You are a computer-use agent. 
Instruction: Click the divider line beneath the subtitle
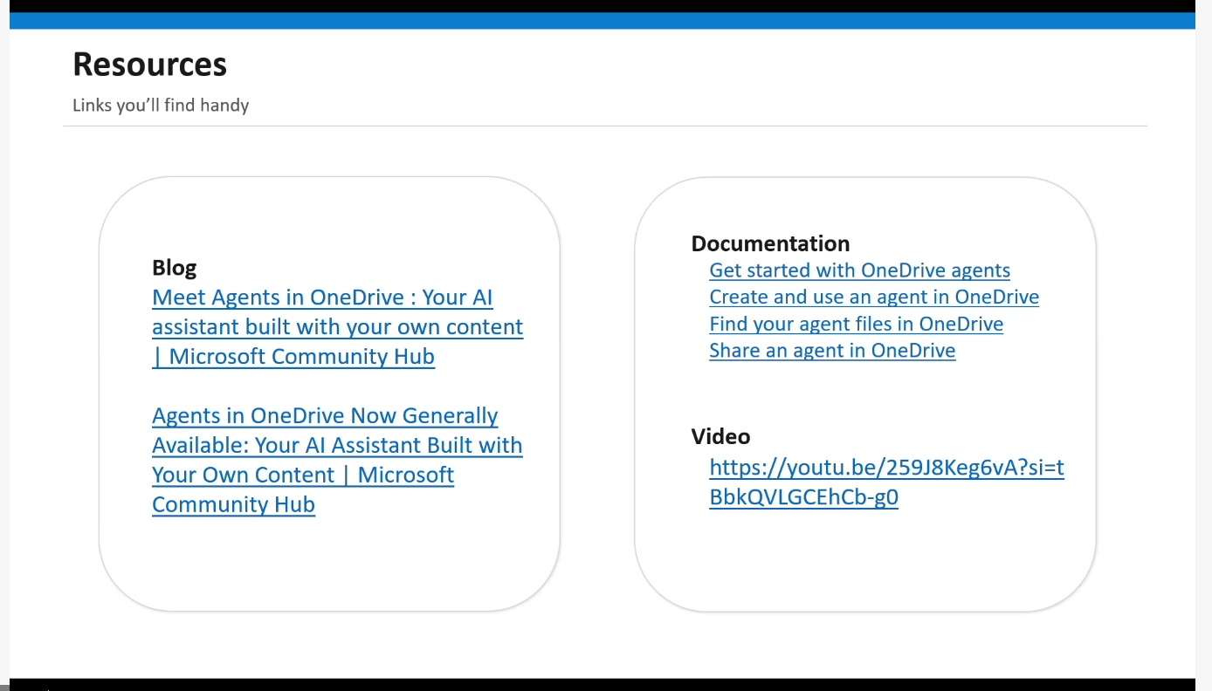tap(604, 126)
